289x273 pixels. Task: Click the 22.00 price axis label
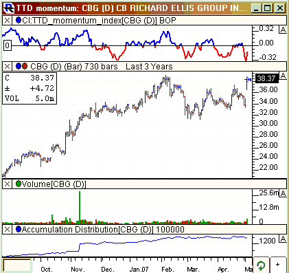coord(268,167)
